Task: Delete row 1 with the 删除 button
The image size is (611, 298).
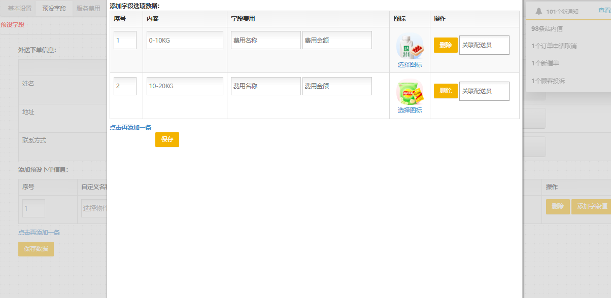Action: 446,45
